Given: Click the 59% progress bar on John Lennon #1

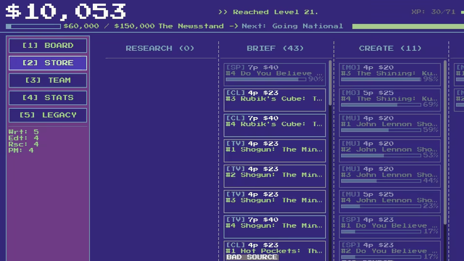Looking at the screenshot, I should click(381, 130).
